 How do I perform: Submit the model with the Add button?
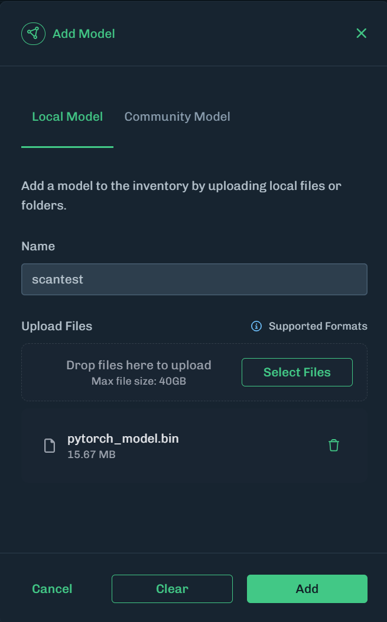[307, 589]
